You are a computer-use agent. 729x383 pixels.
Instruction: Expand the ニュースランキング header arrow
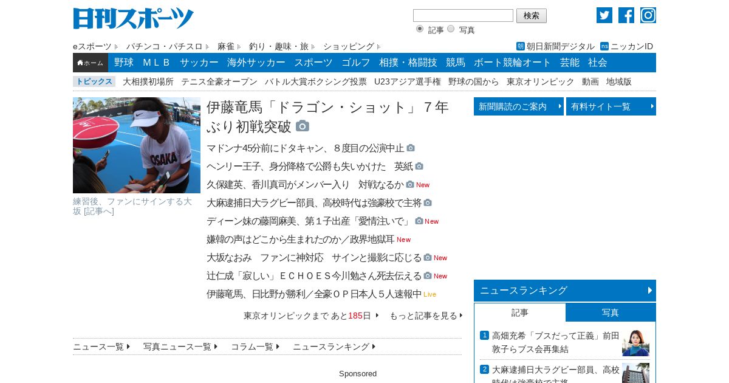pyautogui.click(x=651, y=291)
